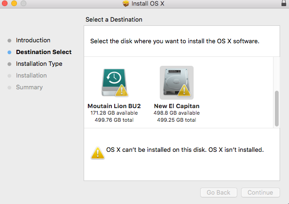Select the New El Capitan hard drive icon
Viewport: 289px width, 204px height.
[x=176, y=81]
